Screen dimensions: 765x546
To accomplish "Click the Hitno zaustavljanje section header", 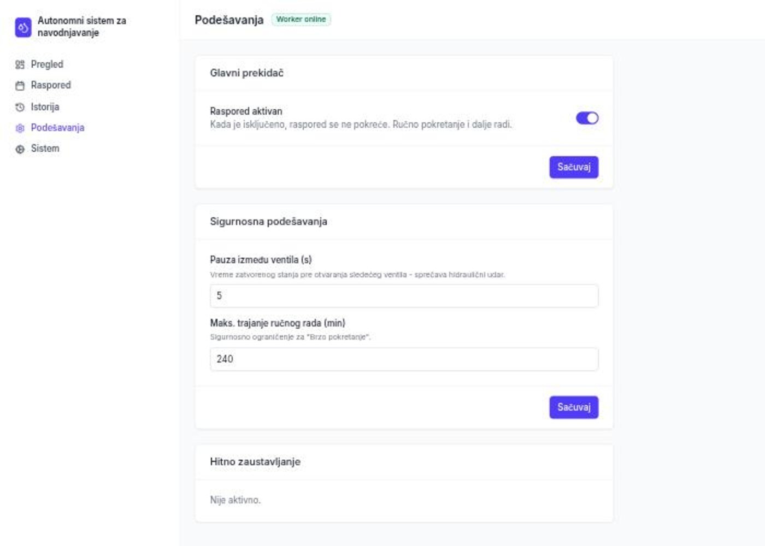I will [x=255, y=462].
